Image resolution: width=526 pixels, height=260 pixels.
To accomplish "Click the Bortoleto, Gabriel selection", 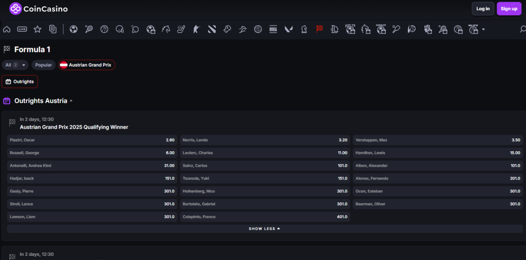I will coord(265,204).
